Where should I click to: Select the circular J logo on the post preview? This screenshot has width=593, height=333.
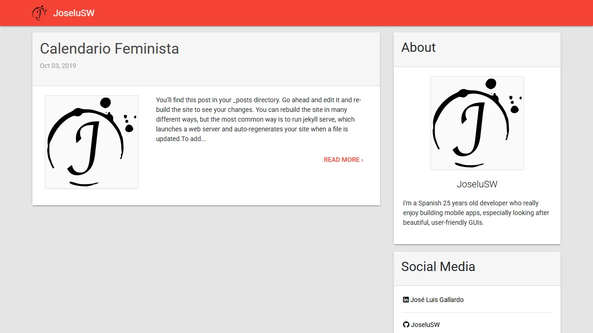click(x=91, y=142)
